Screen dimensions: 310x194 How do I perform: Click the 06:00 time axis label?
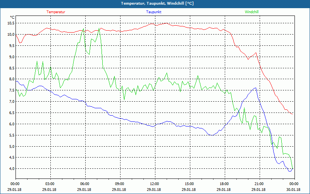point(85,184)
